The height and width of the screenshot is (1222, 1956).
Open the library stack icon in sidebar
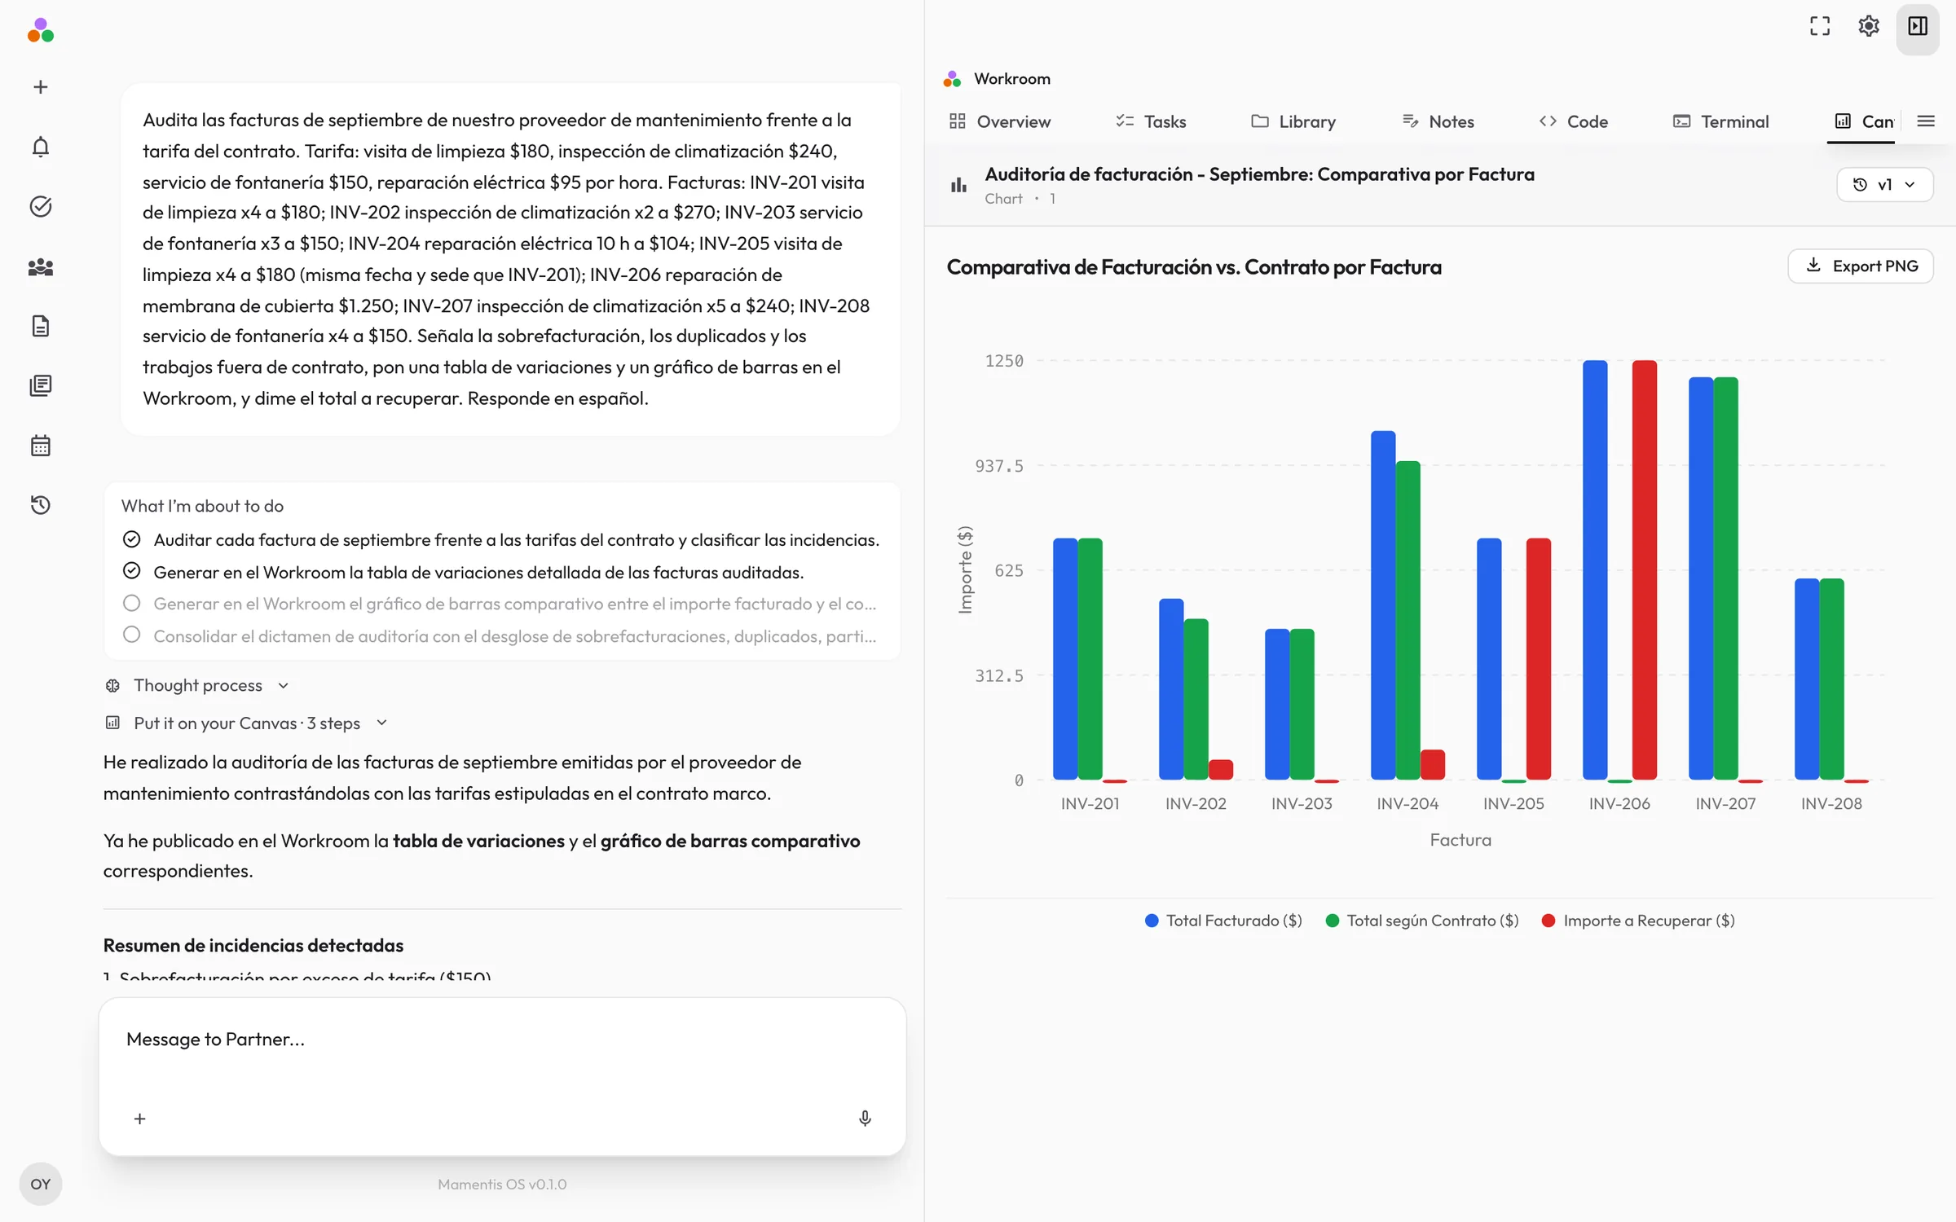pos(40,385)
